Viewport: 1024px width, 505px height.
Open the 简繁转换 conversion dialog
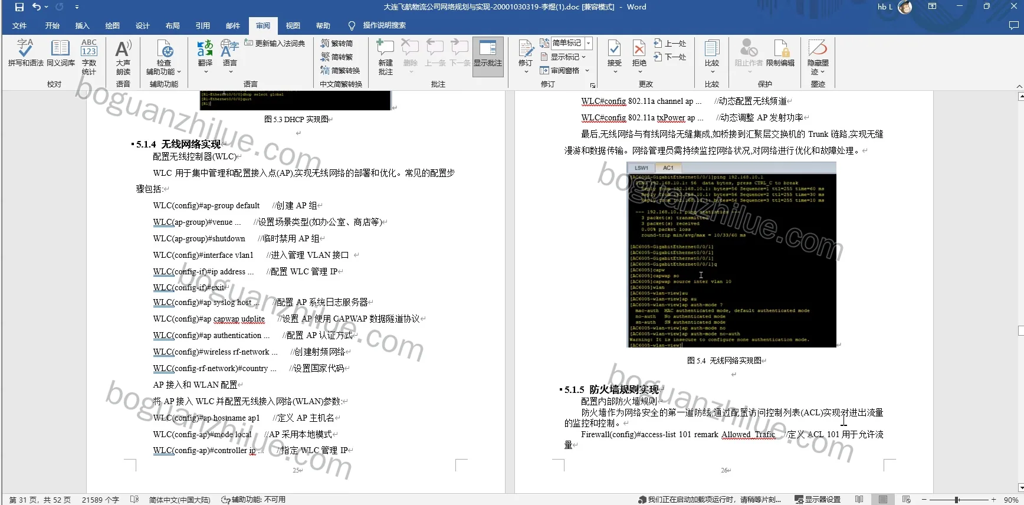340,70
